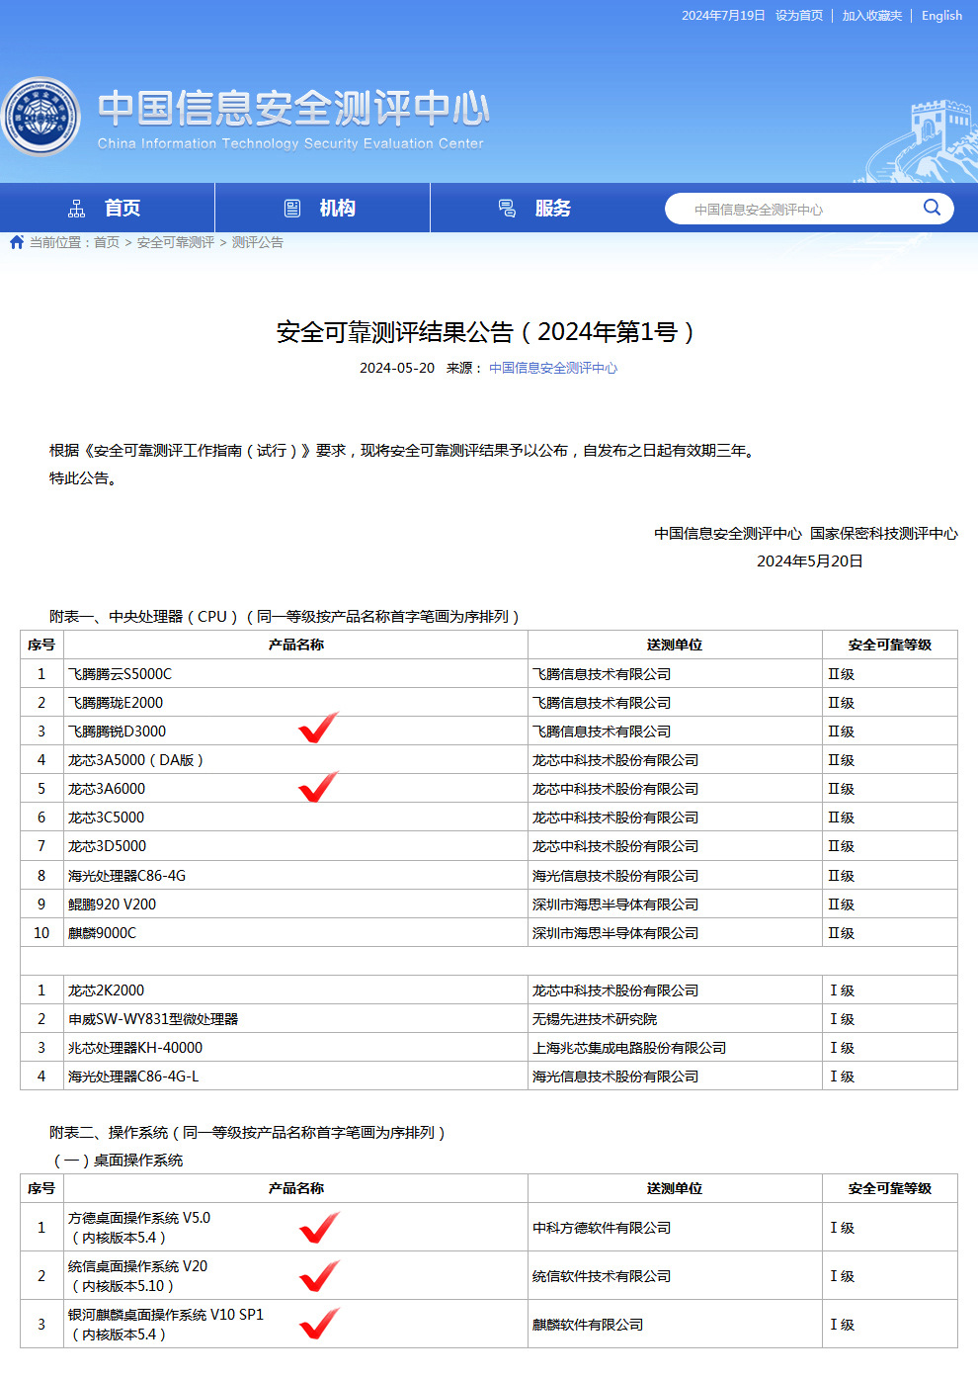Screen dimensions: 978x1378
Task: Click the 加入收藏夹 link
Action: point(872,16)
